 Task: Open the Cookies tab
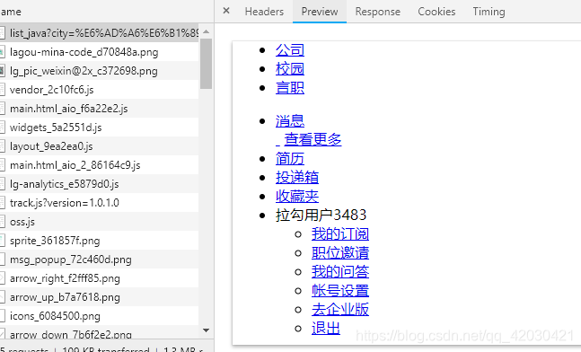(x=436, y=12)
